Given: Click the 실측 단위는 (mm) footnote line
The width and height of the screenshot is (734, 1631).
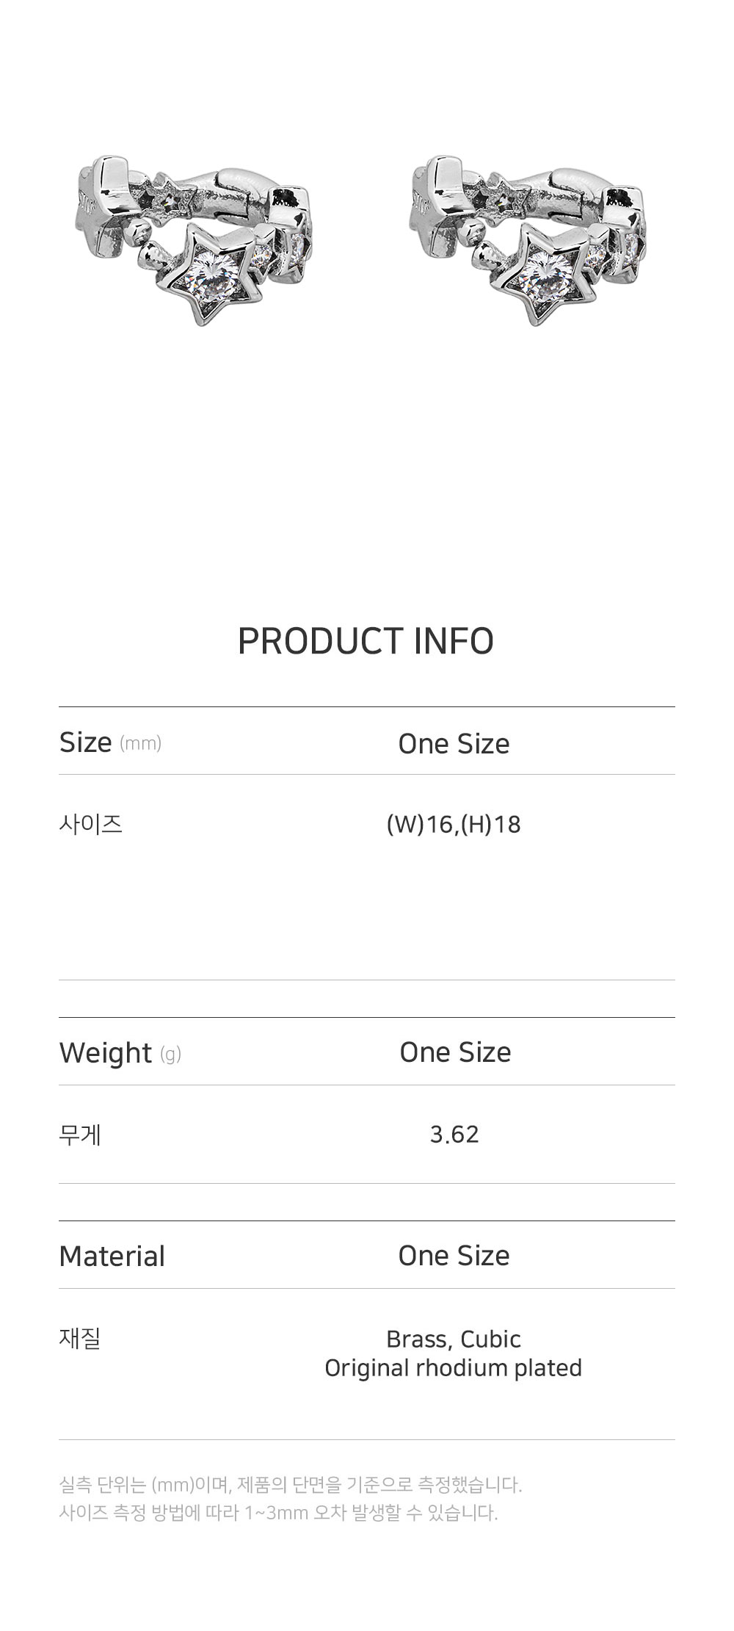Looking at the screenshot, I should (x=290, y=1485).
